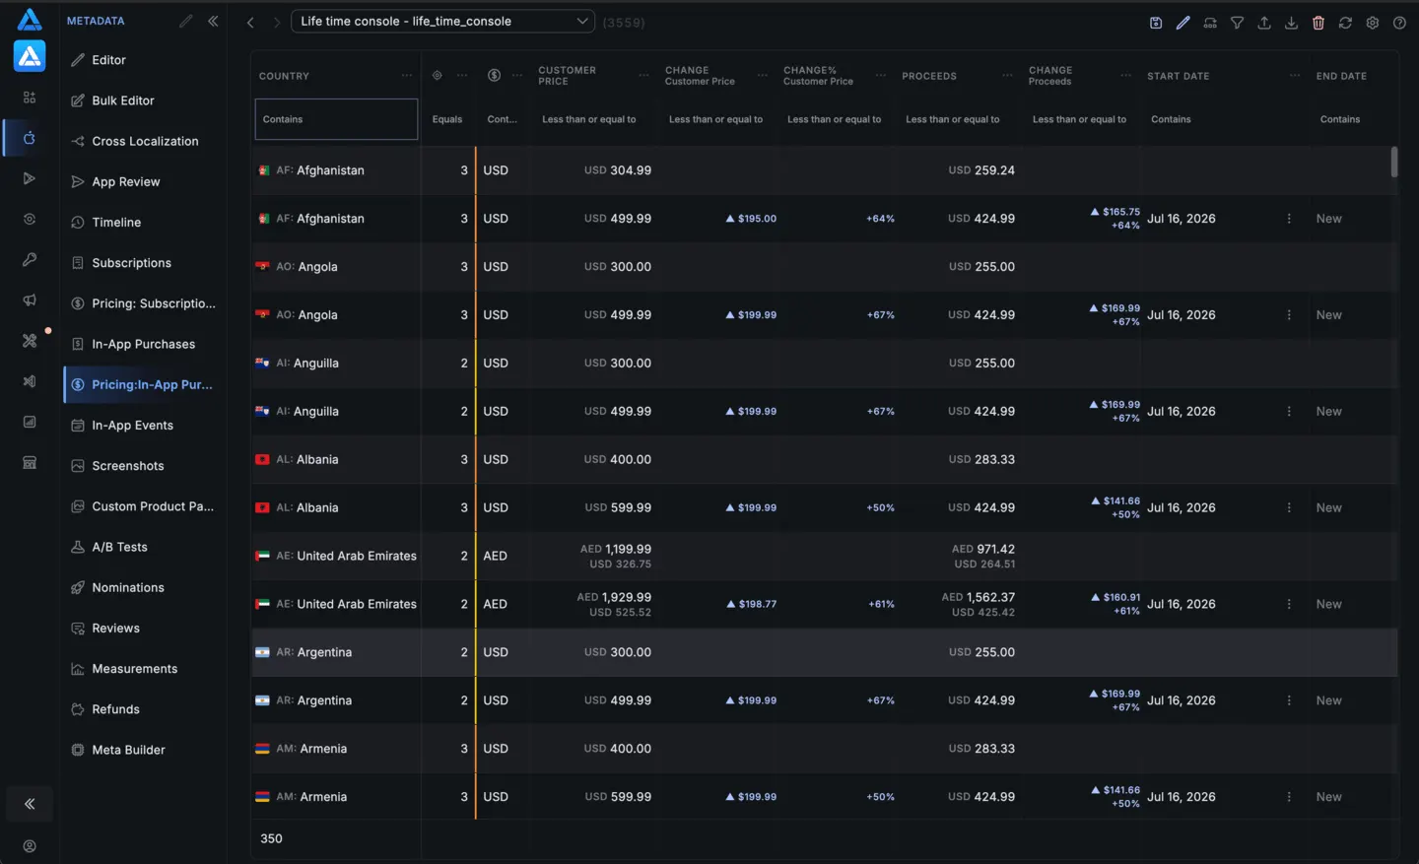This screenshot has height=864, width=1419.
Task: Open the help question mark icon
Action: coord(1399,23)
